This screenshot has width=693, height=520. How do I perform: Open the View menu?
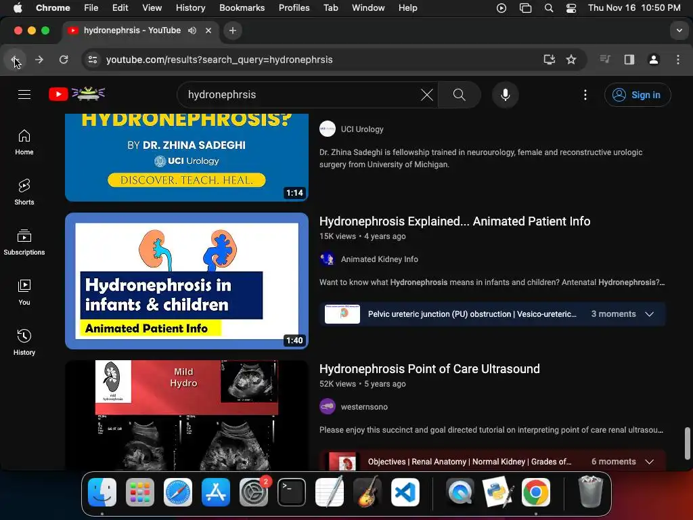[152, 7]
